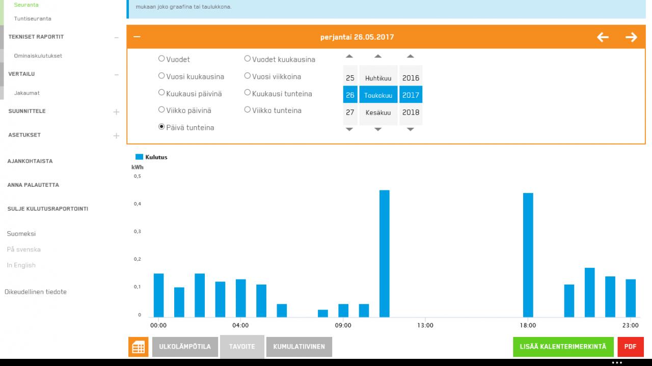This screenshot has height=366, width=652.
Task: Toggle the Tavoite button
Action: (x=242, y=347)
